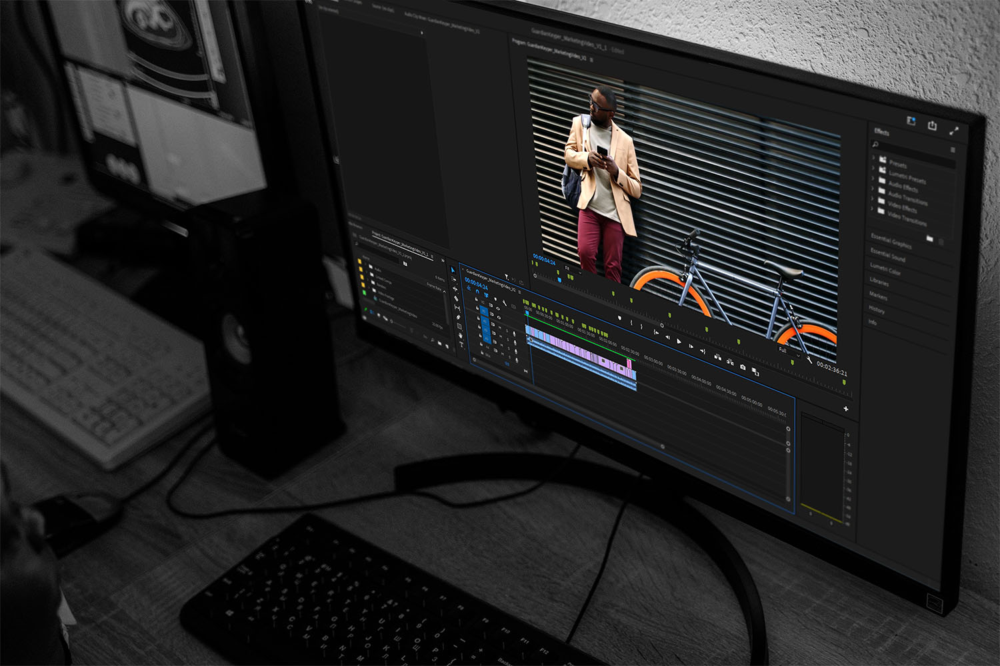This screenshot has height=666, width=1000.
Task: Click the Mark Out button
Action: point(641,326)
